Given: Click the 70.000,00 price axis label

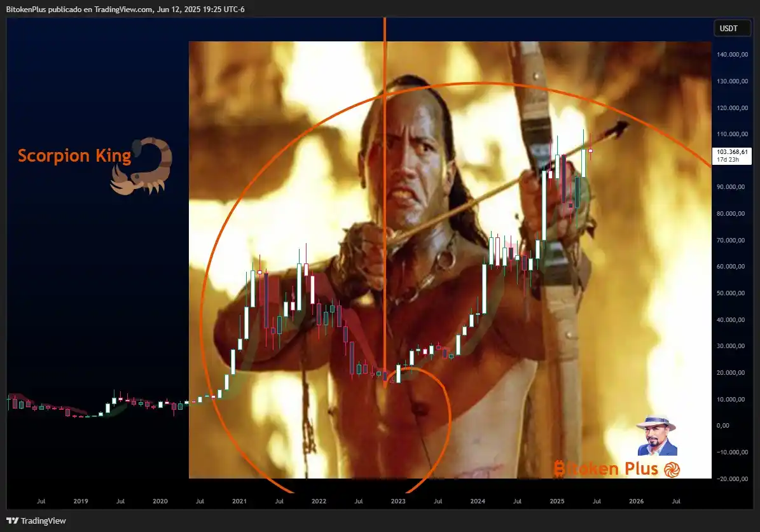Looking at the screenshot, I should pos(731,240).
